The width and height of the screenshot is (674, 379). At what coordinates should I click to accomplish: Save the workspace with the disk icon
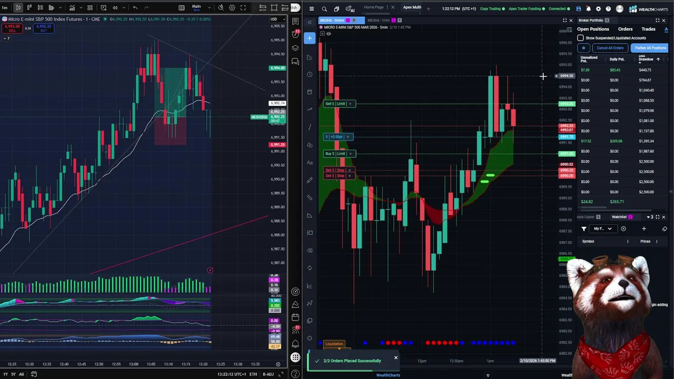click(x=579, y=9)
